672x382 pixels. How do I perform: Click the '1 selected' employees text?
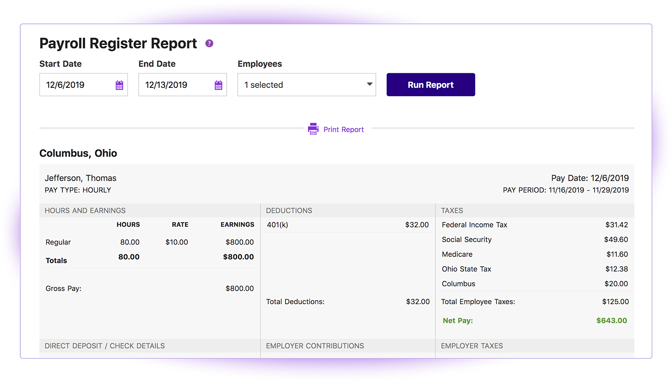[x=264, y=85]
